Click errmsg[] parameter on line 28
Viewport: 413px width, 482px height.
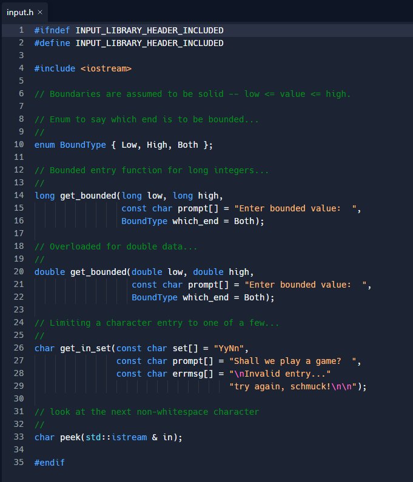[193, 374]
